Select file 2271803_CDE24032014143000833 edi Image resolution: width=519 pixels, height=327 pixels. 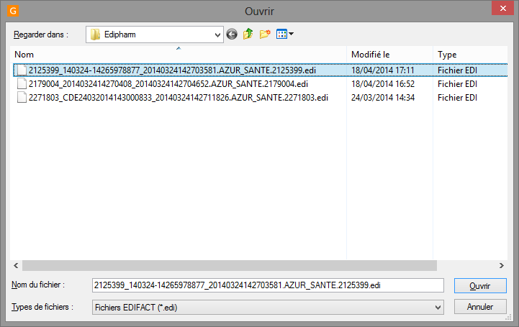click(179, 98)
